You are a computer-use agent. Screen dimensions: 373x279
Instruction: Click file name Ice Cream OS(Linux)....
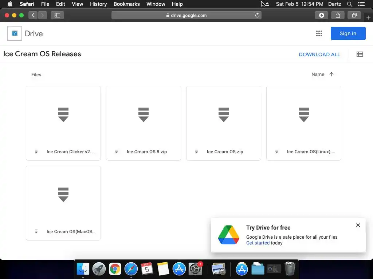[311, 151]
